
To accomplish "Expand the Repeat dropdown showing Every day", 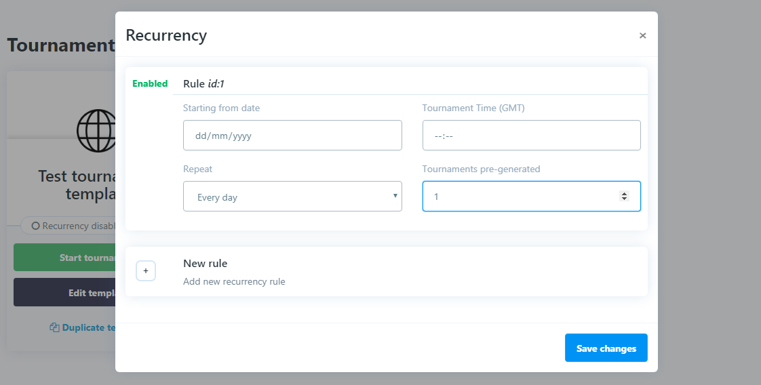I will [x=292, y=197].
